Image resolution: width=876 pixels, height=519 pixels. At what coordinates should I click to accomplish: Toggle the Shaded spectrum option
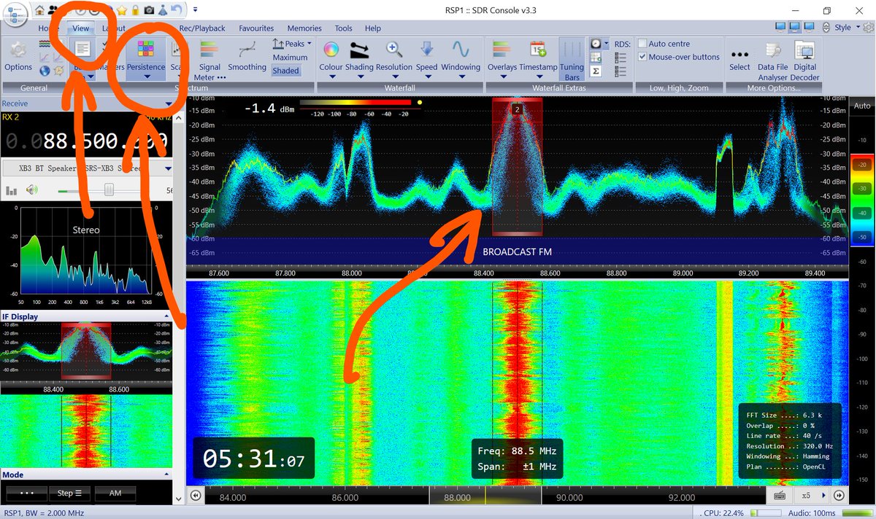(x=285, y=70)
